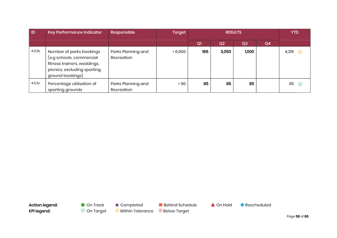Click the KPI legend label
Image resolution: width=337 pixels, height=238 pixels.
point(40,211)
